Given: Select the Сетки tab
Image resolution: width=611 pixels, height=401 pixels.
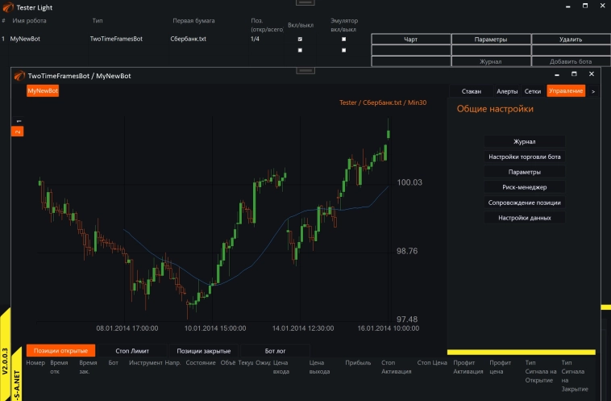Looking at the screenshot, I should click(x=533, y=91).
